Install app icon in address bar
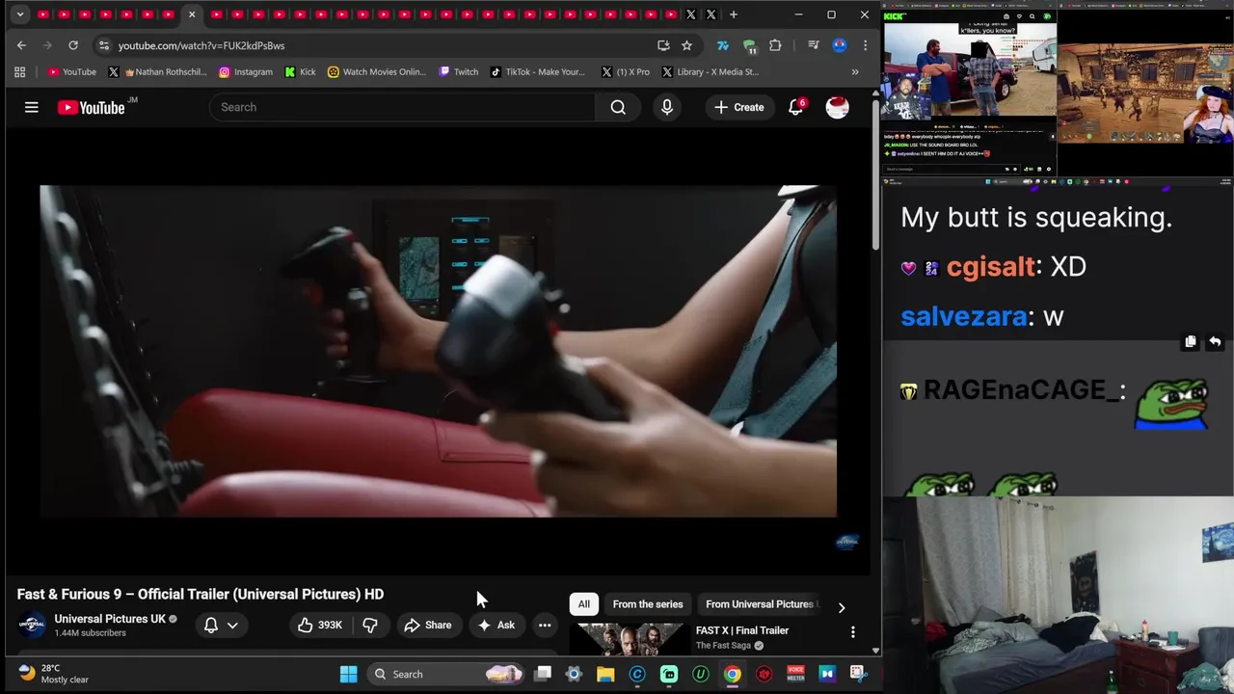The width and height of the screenshot is (1234, 694). tap(663, 45)
